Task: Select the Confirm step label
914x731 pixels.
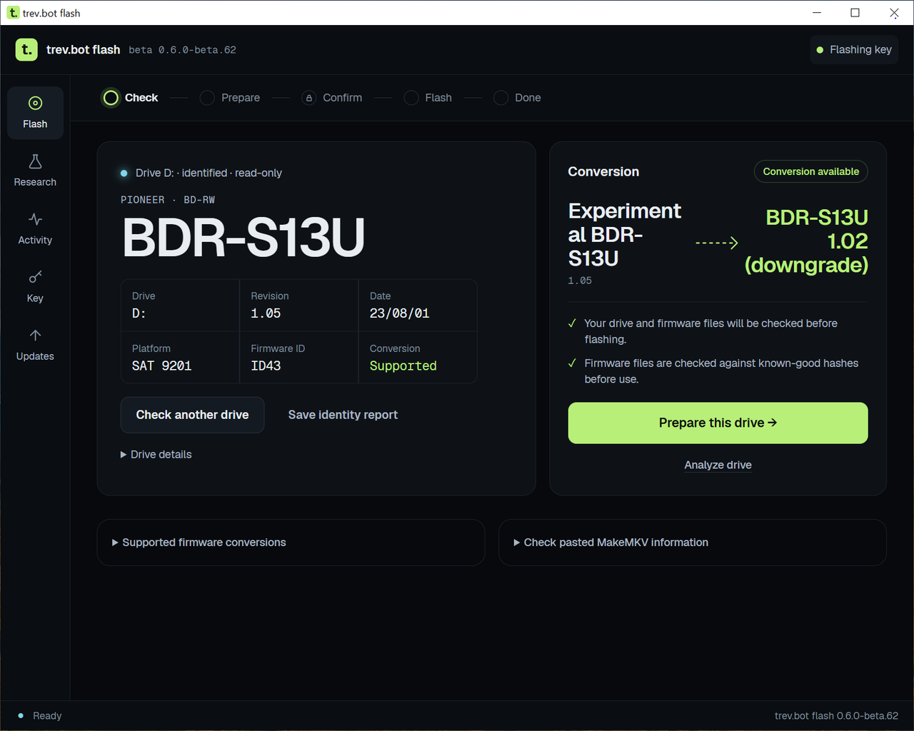Action: [342, 98]
